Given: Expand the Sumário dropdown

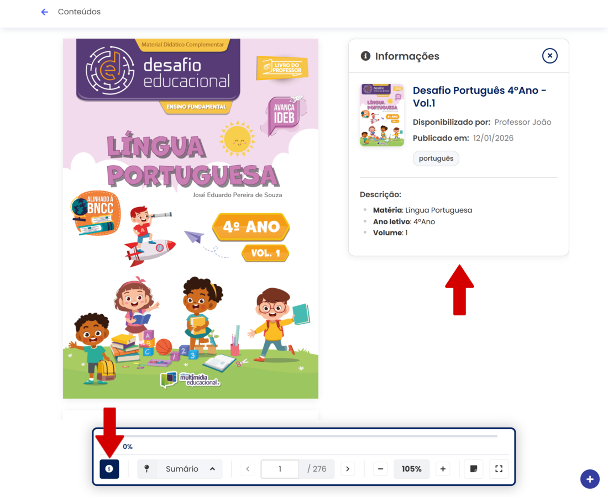Looking at the screenshot, I should point(180,469).
